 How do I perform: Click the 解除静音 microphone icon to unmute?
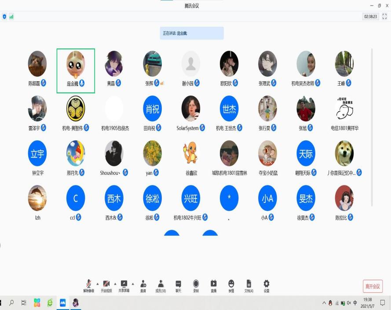(88, 284)
